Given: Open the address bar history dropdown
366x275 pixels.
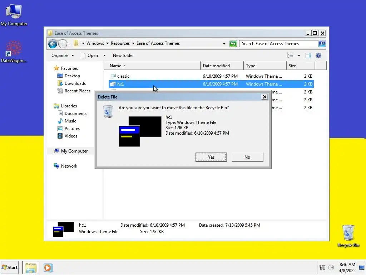Looking at the screenshot, I should (224, 43).
